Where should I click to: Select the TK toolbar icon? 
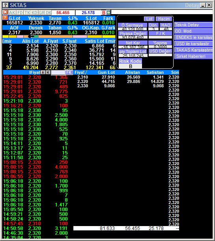coord(27,13)
